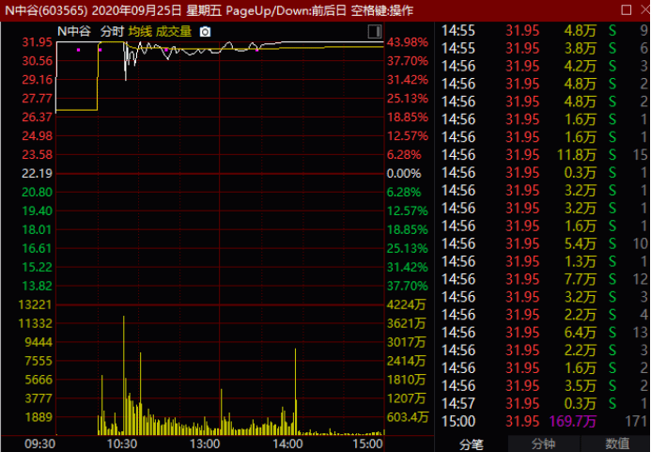Click the tallest volume bar near 10:30
The image size is (651, 452).
(x=124, y=376)
